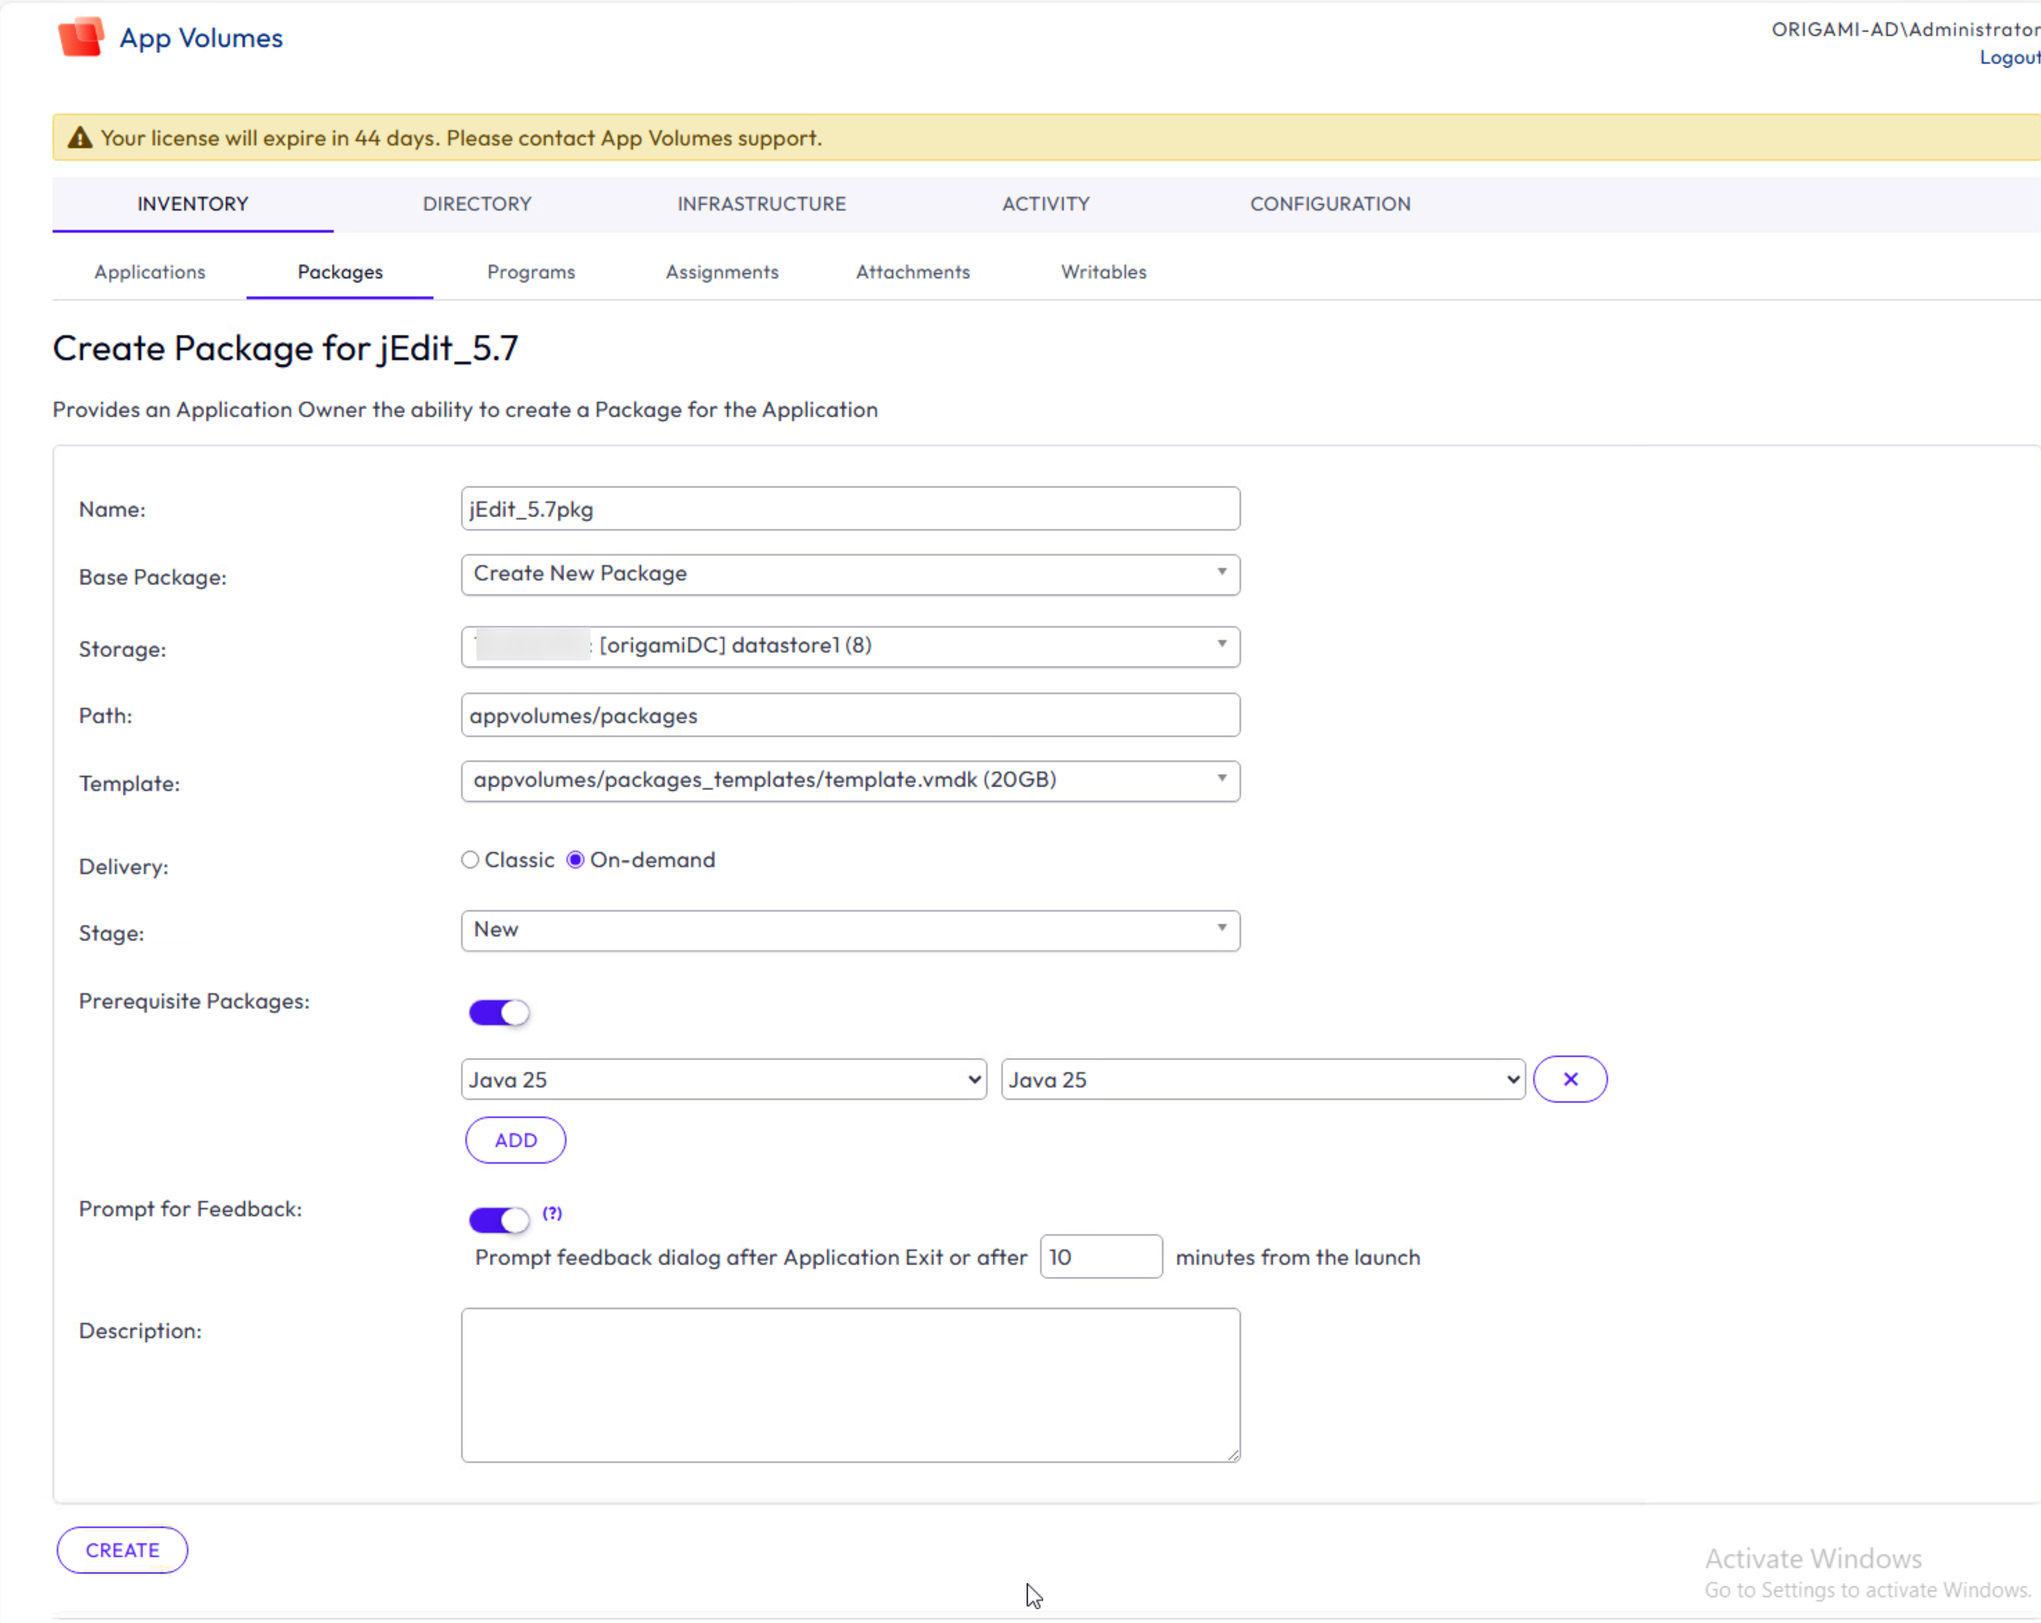Viewport: 2041px width, 1623px height.
Task: Click the App Volumes title text
Action: (202, 38)
